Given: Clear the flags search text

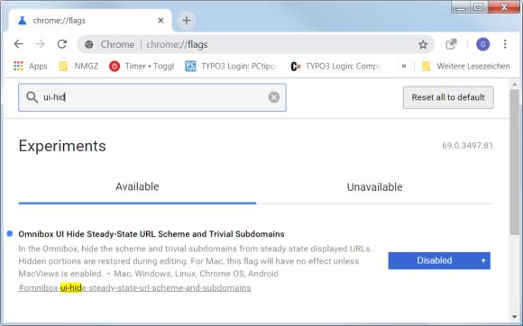Looking at the screenshot, I should point(274,97).
